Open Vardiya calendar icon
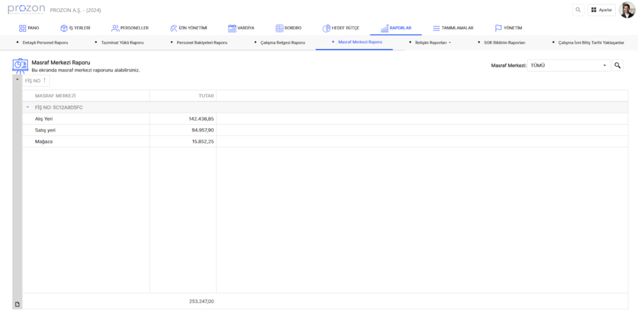This screenshot has width=638, height=314. pos(232,28)
